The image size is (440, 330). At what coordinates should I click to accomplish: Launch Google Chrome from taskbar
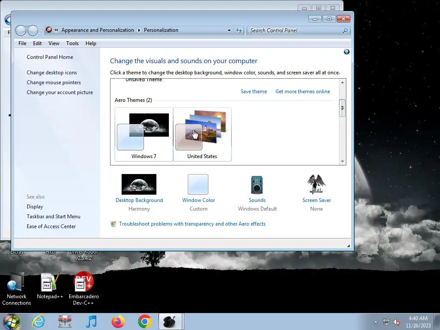click(144, 321)
